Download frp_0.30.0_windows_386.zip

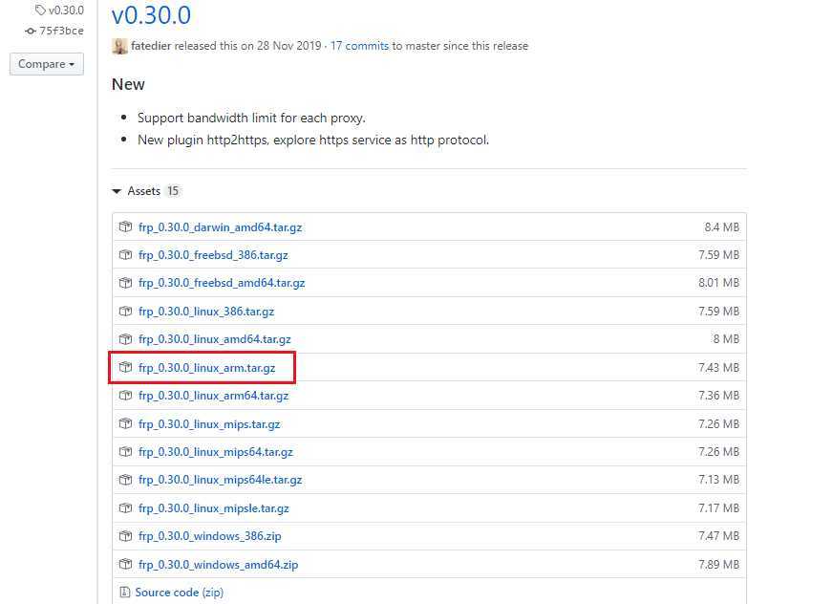(x=210, y=536)
